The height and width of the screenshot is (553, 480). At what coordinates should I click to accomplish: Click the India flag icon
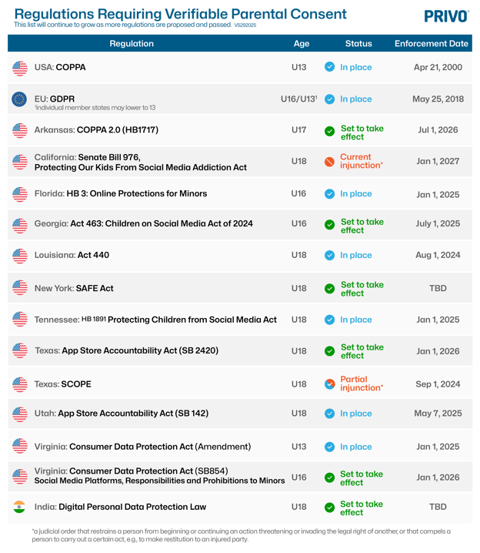click(x=19, y=507)
